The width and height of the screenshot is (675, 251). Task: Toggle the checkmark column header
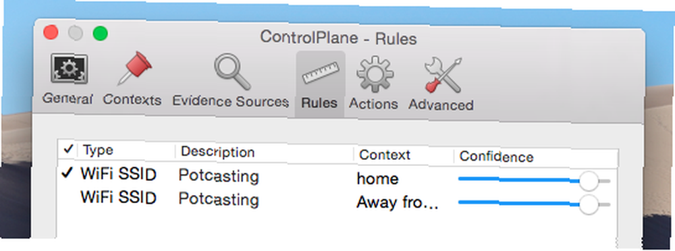point(68,149)
